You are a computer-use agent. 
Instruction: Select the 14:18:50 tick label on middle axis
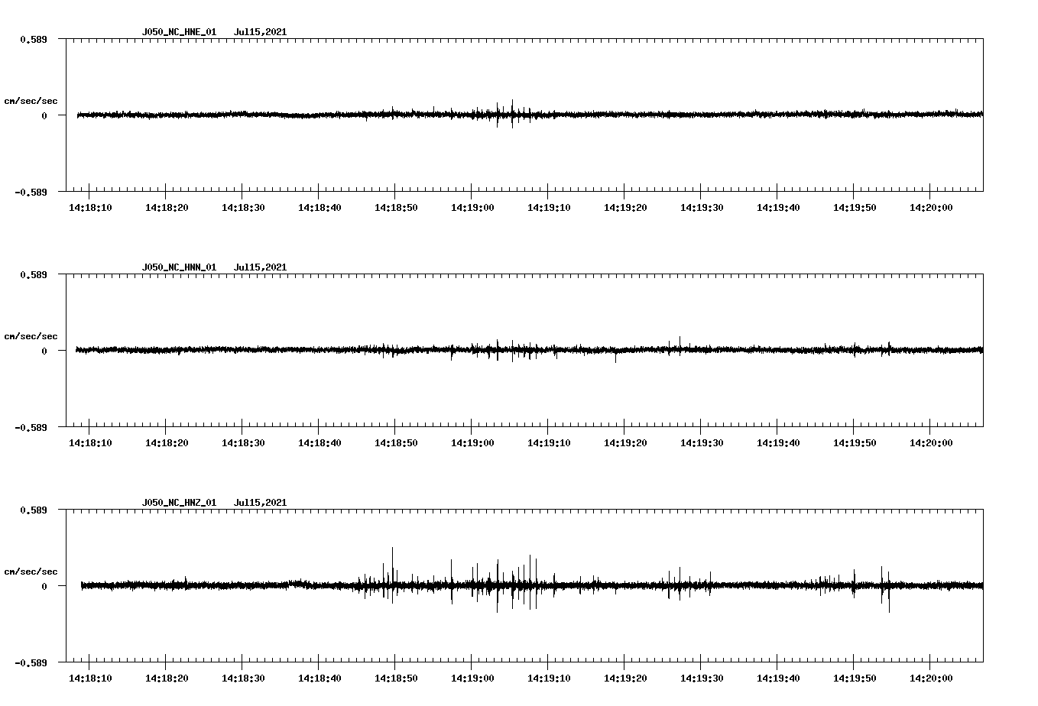pyautogui.click(x=396, y=440)
